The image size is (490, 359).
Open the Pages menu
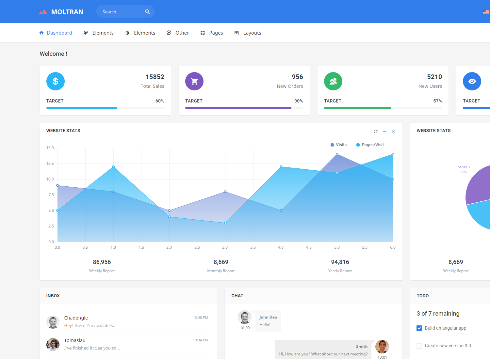tap(212, 33)
